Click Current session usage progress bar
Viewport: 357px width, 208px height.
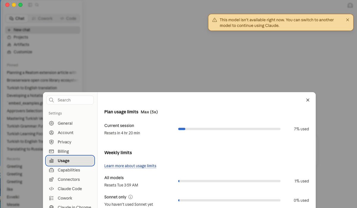coord(229,129)
